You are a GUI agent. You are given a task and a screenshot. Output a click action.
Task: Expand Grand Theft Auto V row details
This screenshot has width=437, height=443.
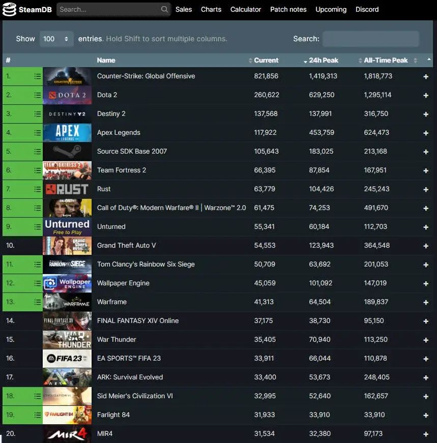[x=426, y=246]
